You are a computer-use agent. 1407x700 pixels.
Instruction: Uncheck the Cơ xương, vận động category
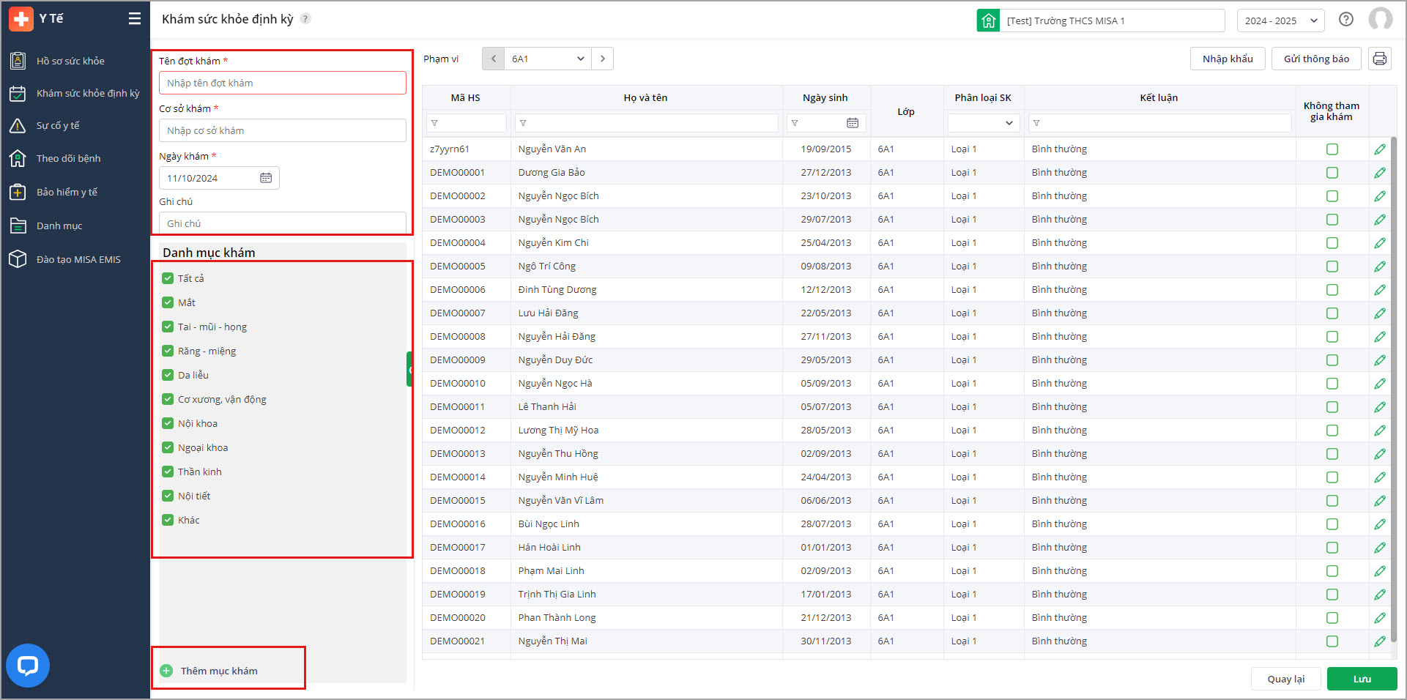(168, 399)
